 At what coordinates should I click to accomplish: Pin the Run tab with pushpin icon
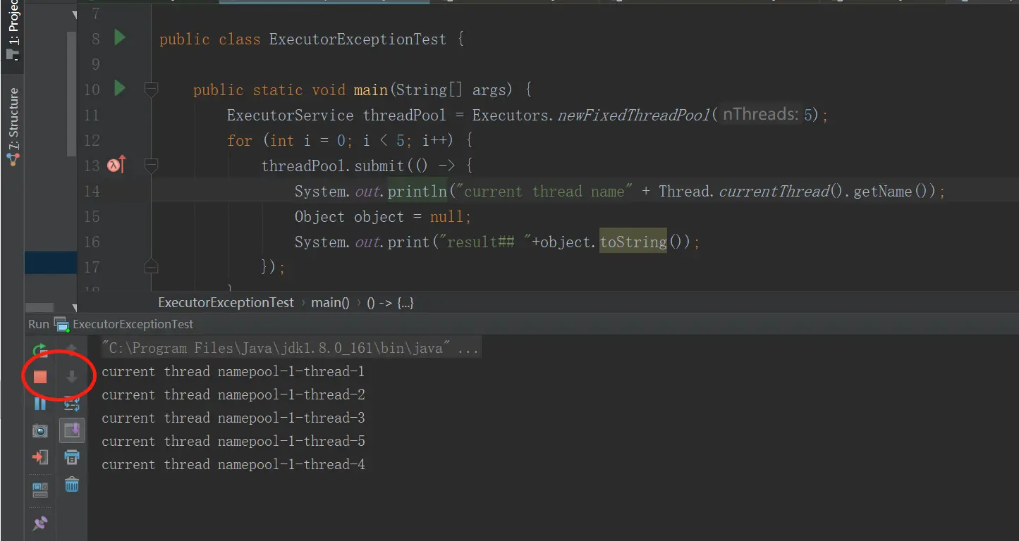pos(40,523)
